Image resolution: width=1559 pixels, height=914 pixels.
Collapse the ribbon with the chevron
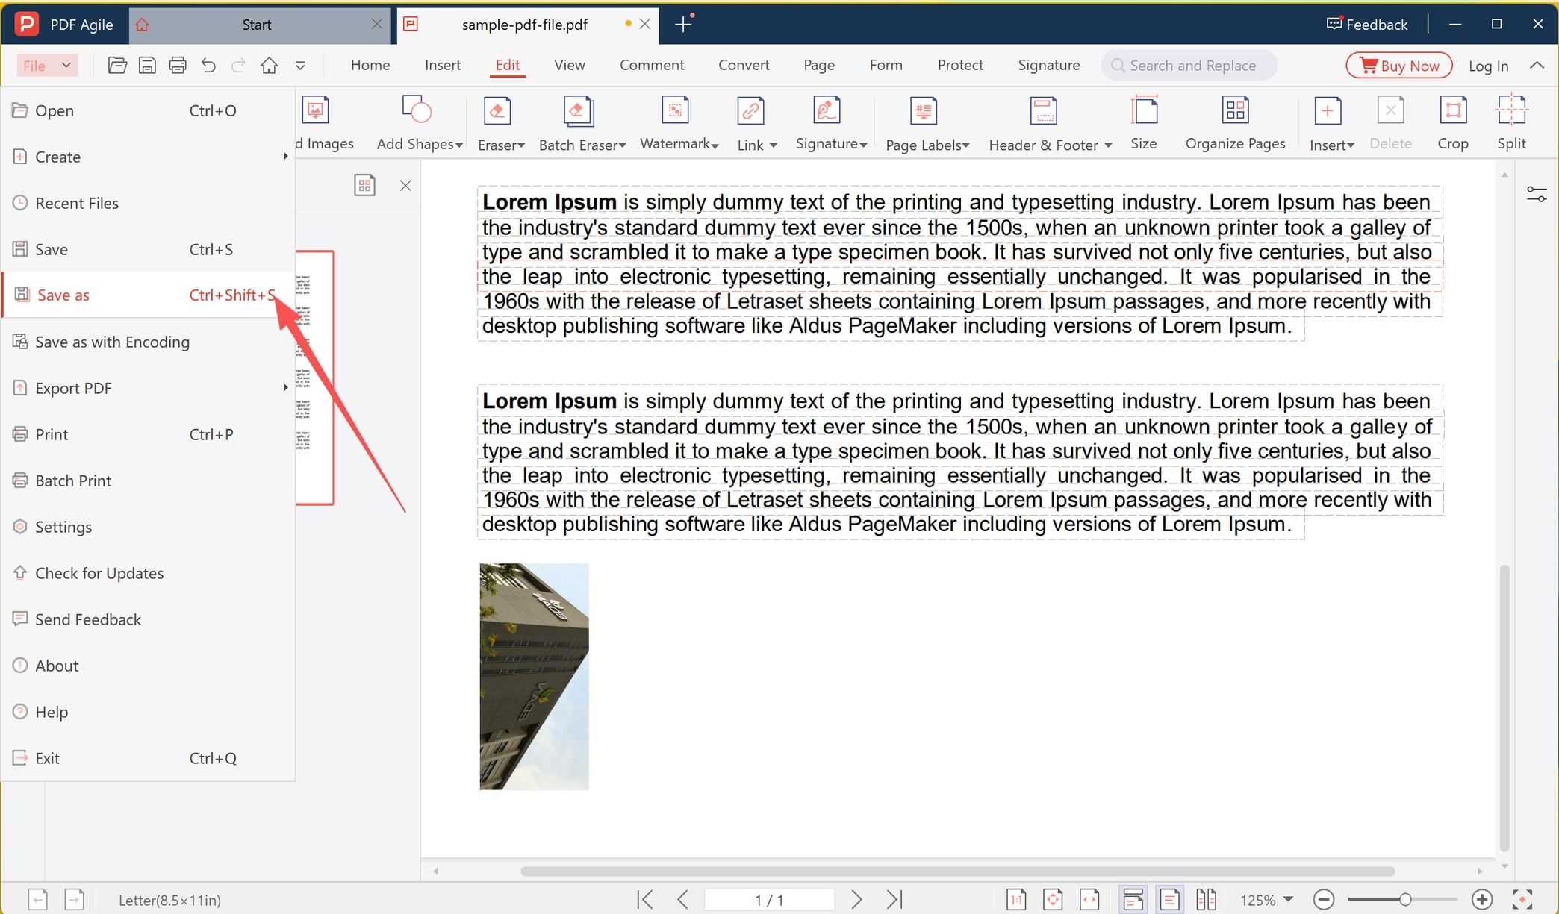point(1537,66)
